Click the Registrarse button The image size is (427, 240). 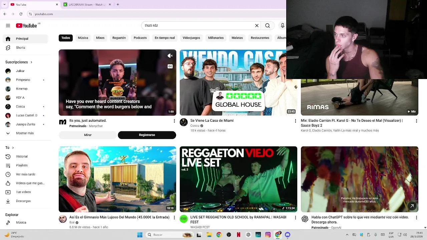[x=147, y=135]
